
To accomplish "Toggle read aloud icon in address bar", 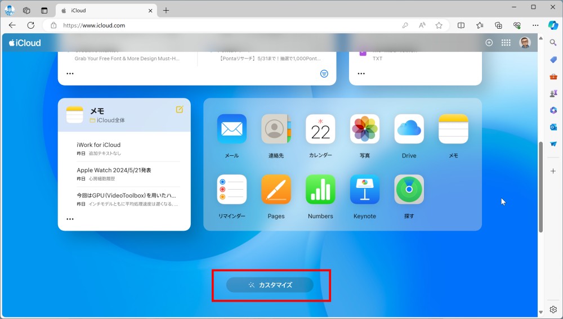I will pos(422,25).
